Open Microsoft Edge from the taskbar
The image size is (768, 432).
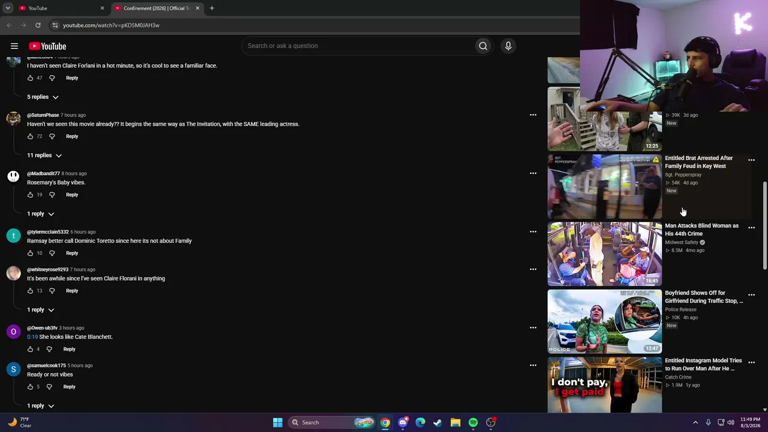point(421,422)
